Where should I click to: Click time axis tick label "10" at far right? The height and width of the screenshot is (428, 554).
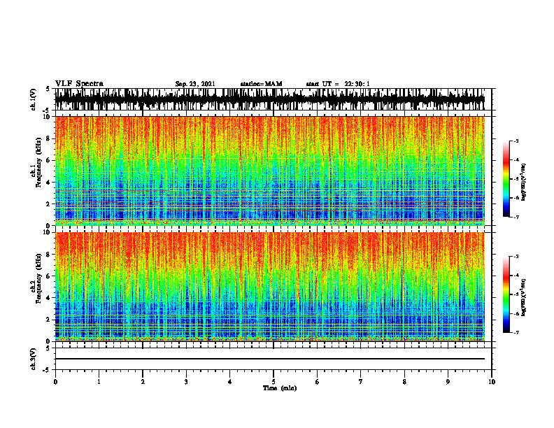click(x=492, y=382)
